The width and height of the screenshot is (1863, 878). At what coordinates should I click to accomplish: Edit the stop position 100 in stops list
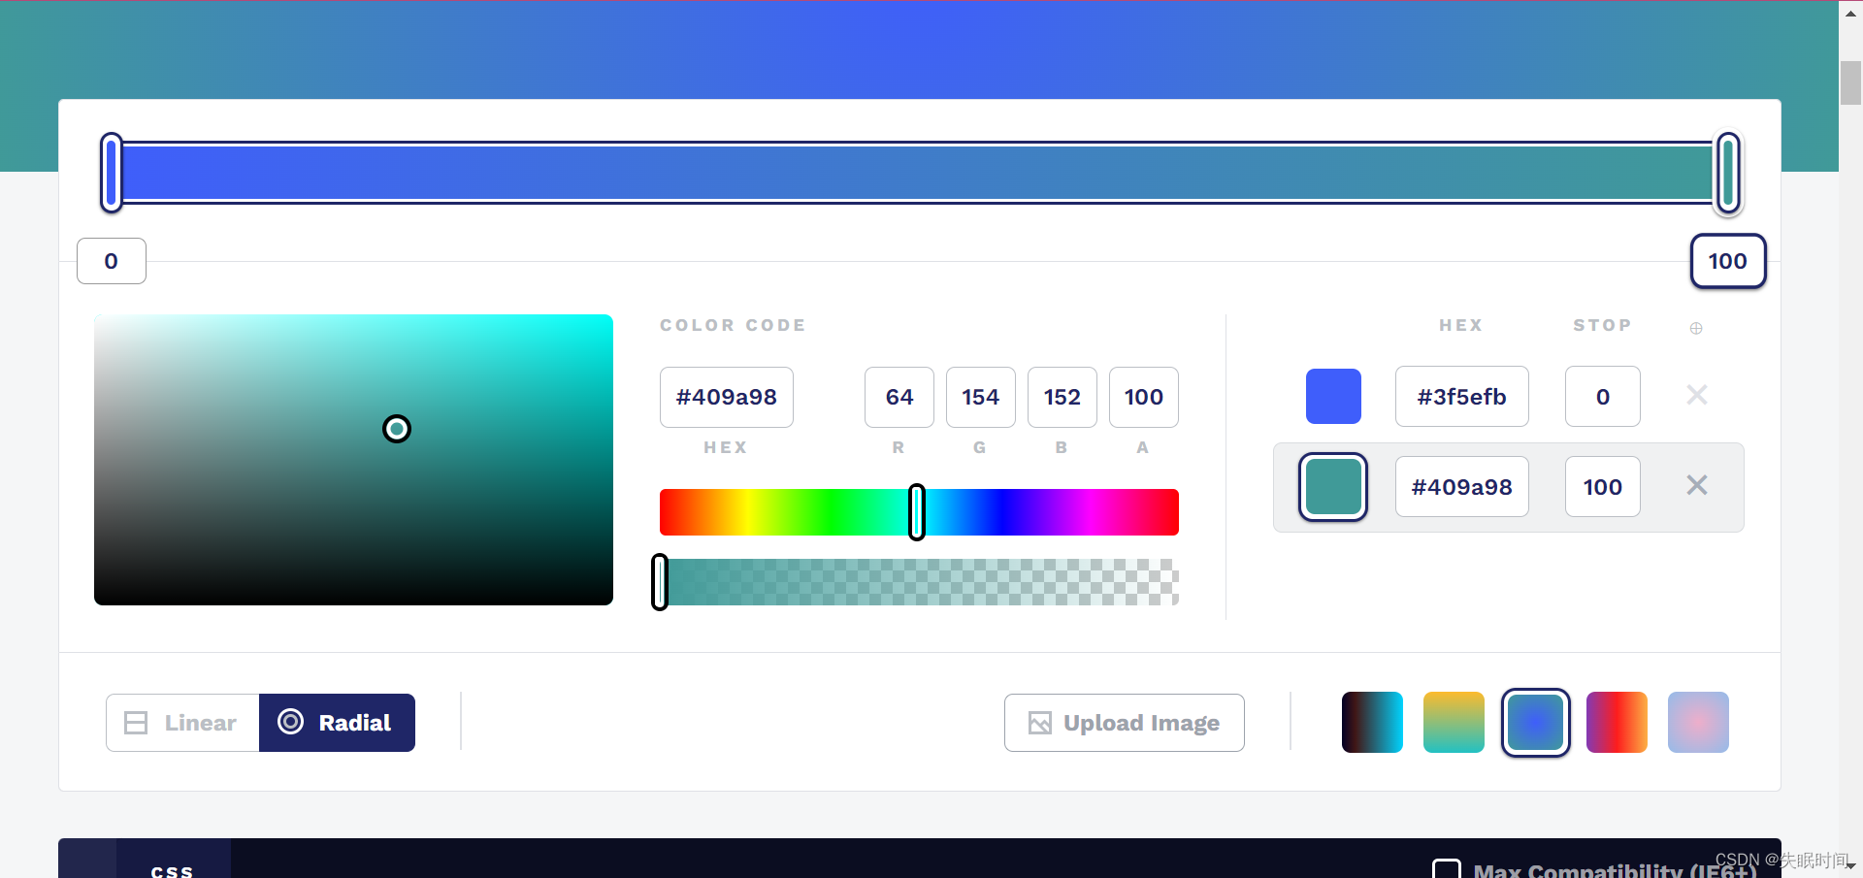point(1603,487)
